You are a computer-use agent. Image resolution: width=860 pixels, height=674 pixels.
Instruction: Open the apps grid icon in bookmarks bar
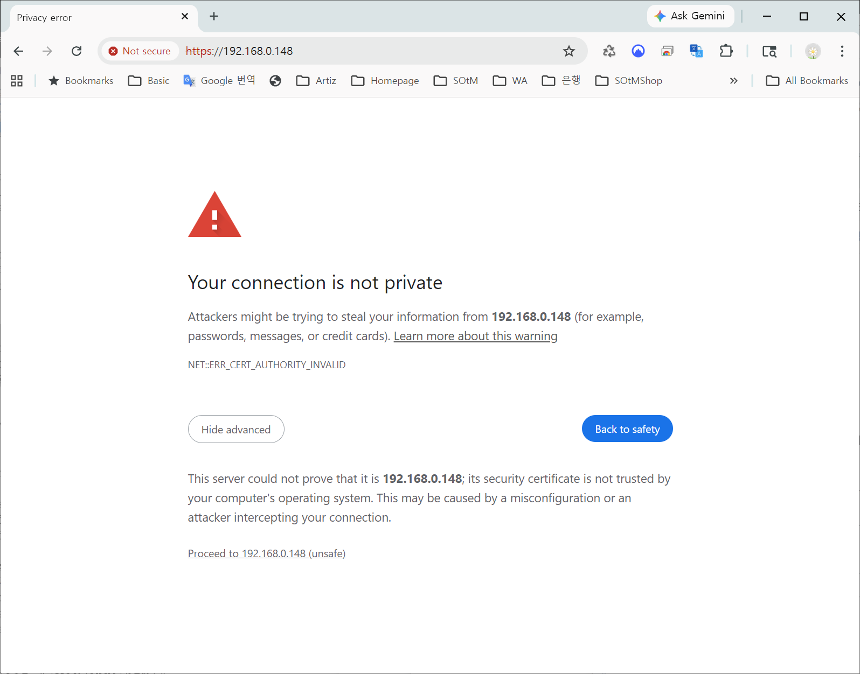coord(17,81)
